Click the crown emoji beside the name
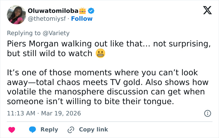This screenshot has height=138, width=219. pyautogui.click(x=83, y=11)
